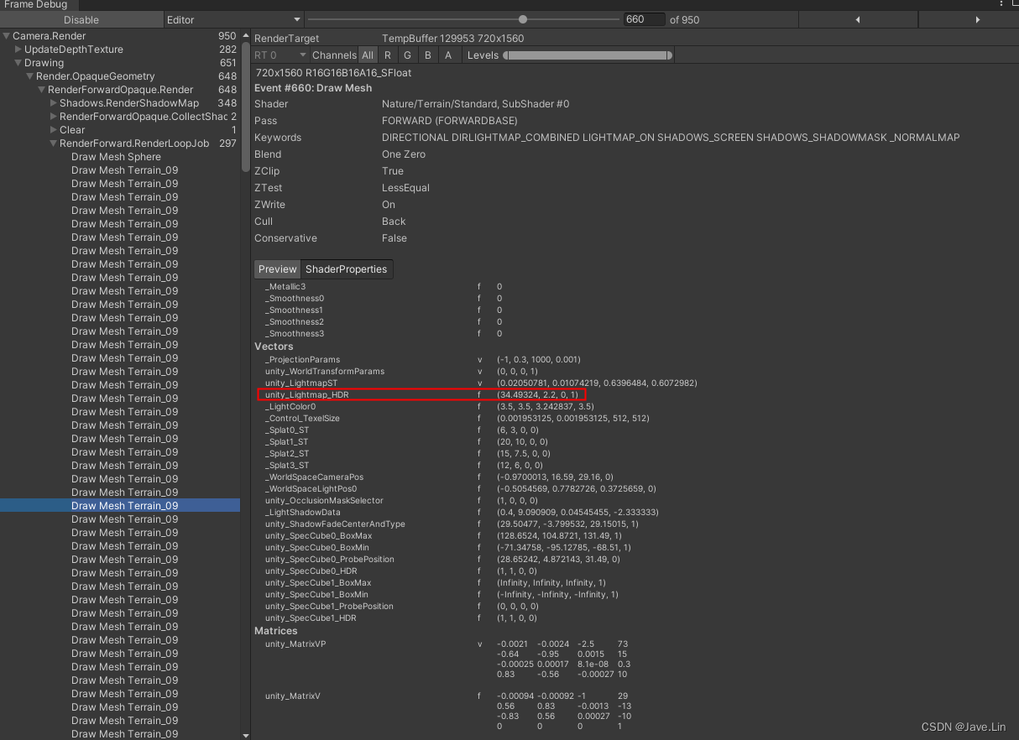Disable the frame debugger
This screenshot has height=740, width=1019.
click(81, 19)
